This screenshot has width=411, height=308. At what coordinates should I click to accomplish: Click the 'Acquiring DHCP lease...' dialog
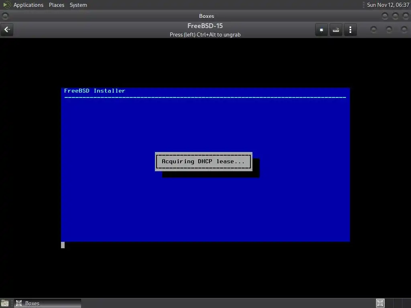[203, 162]
